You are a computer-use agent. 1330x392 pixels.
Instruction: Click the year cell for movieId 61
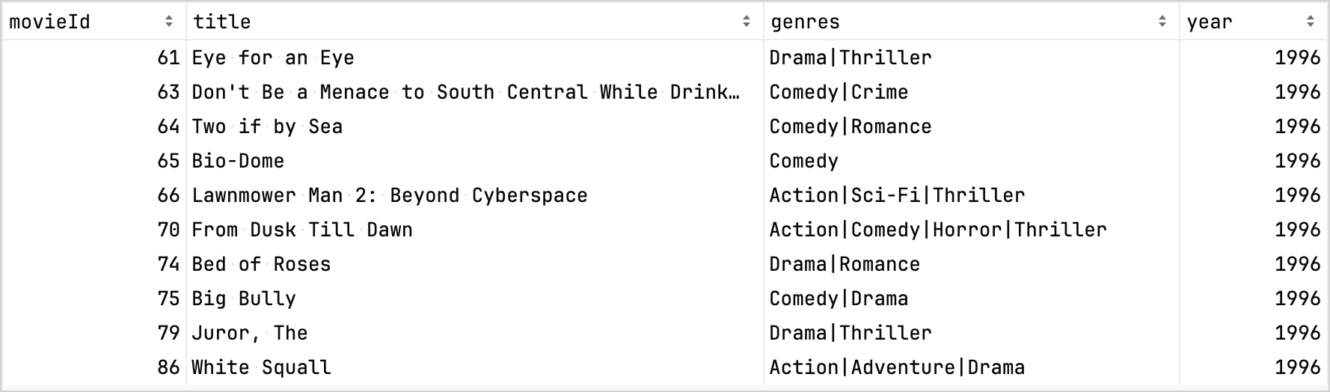point(1297,58)
